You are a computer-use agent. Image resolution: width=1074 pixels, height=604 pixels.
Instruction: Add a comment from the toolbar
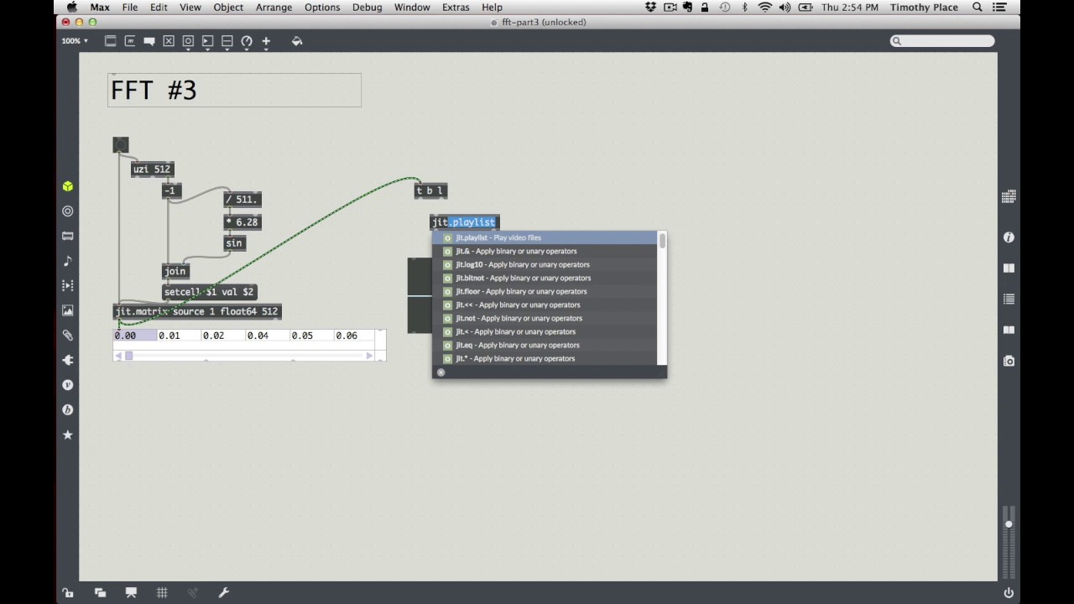tap(149, 40)
